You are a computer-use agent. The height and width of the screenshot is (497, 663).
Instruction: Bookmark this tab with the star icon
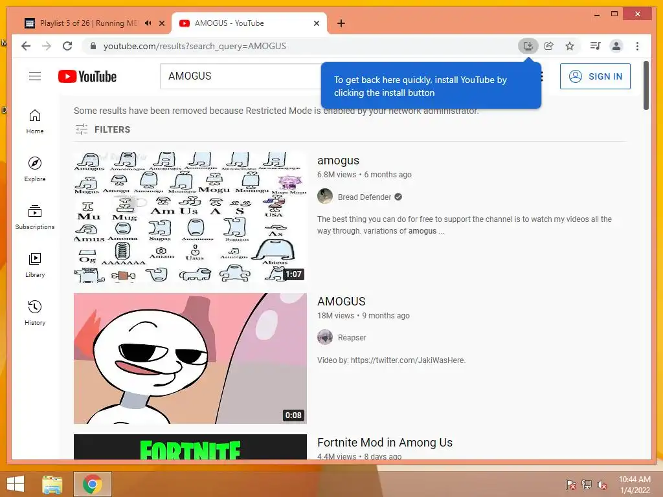(x=570, y=46)
